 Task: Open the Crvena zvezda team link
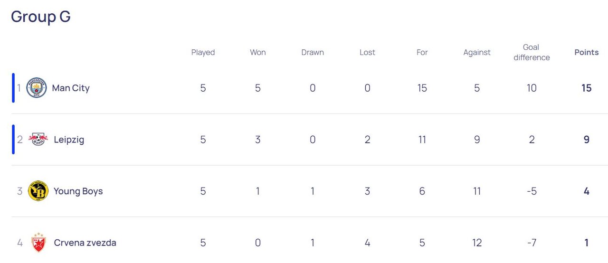[x=85, y=243]
